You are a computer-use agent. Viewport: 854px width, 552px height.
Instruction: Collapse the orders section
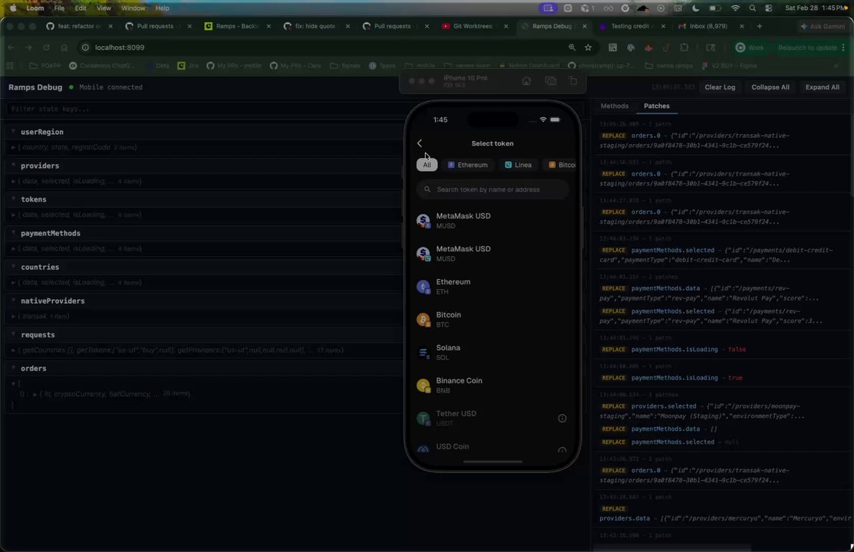click(13, 368)
